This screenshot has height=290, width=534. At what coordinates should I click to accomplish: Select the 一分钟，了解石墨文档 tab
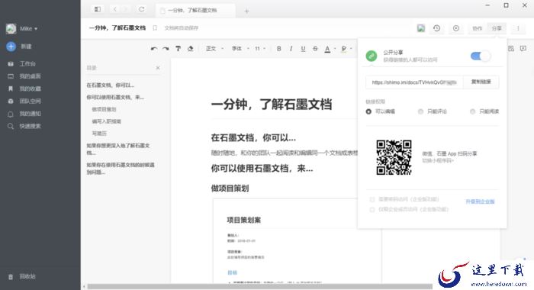coord(195,11)
